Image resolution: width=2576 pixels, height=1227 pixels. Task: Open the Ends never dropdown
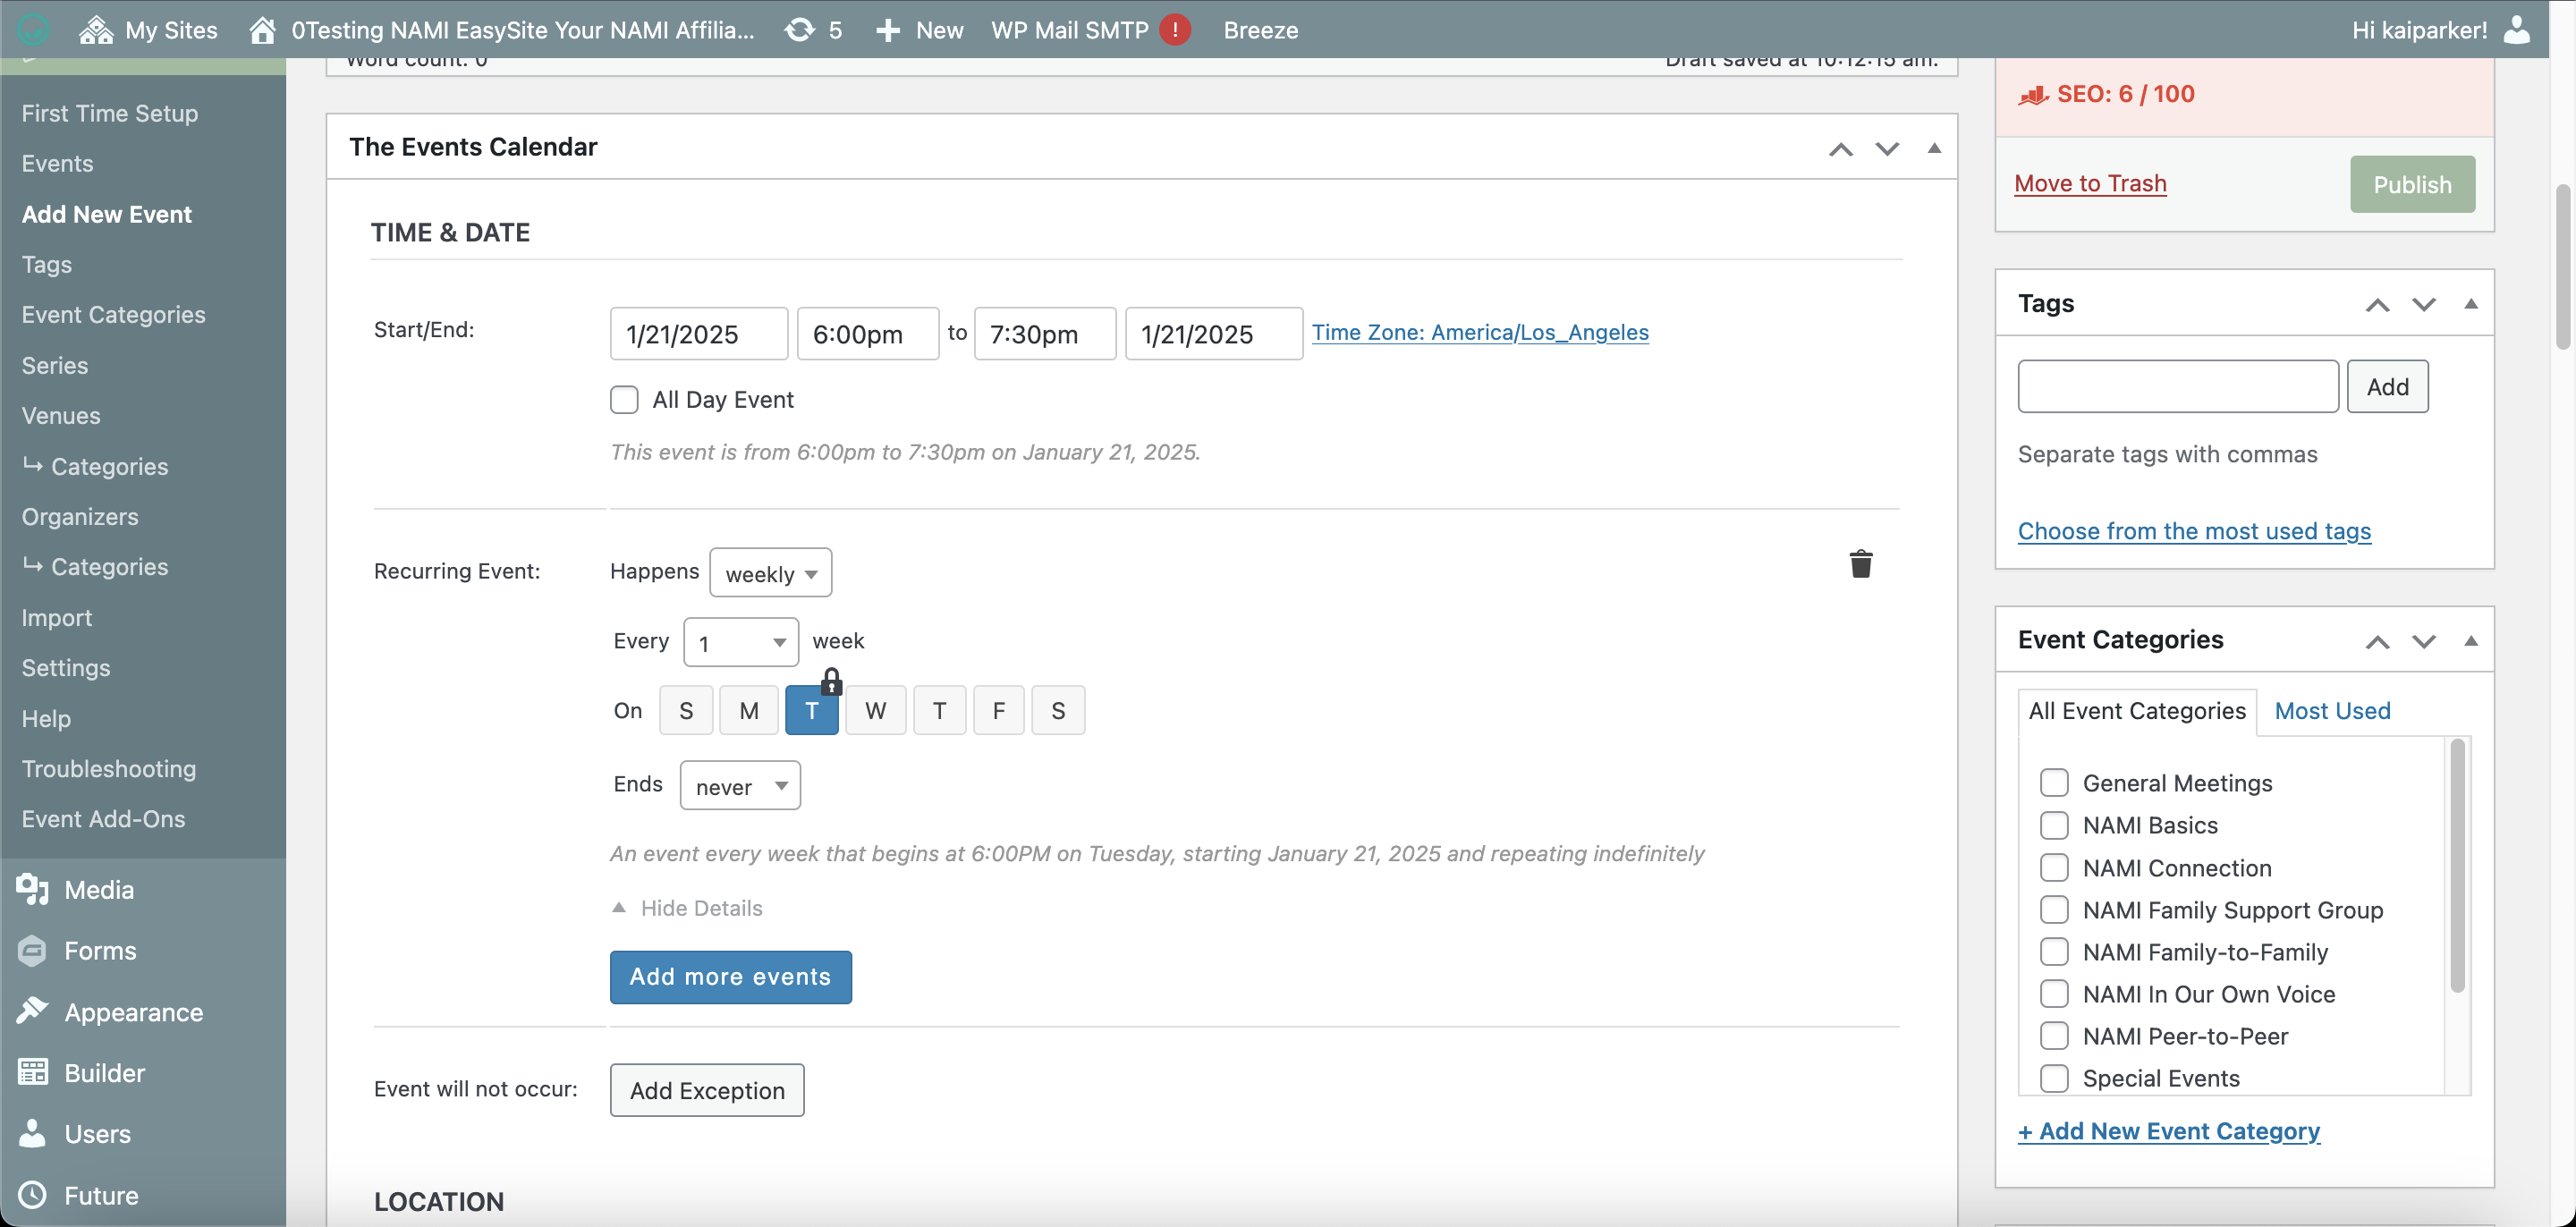740,786
